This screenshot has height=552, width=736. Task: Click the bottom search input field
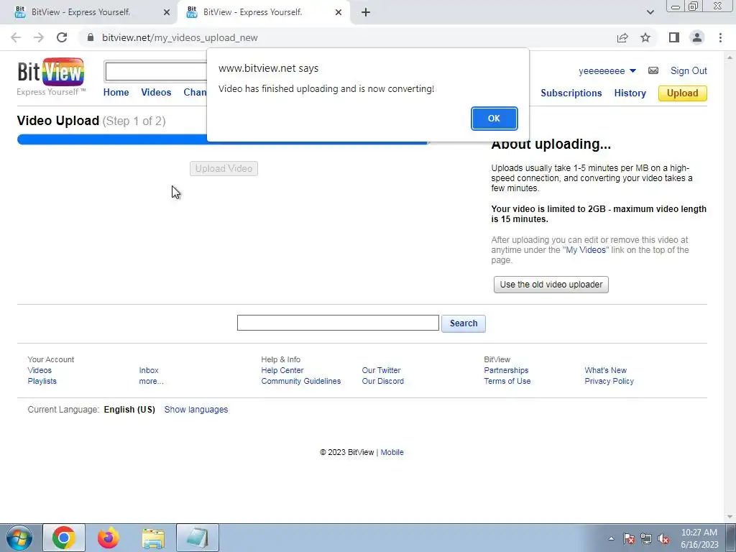[x=338, y=323]
